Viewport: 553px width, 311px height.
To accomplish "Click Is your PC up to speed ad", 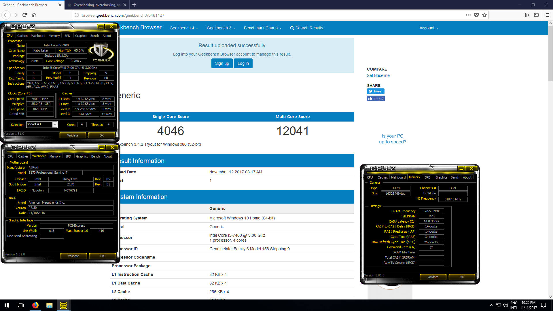I will click(393, 139).
